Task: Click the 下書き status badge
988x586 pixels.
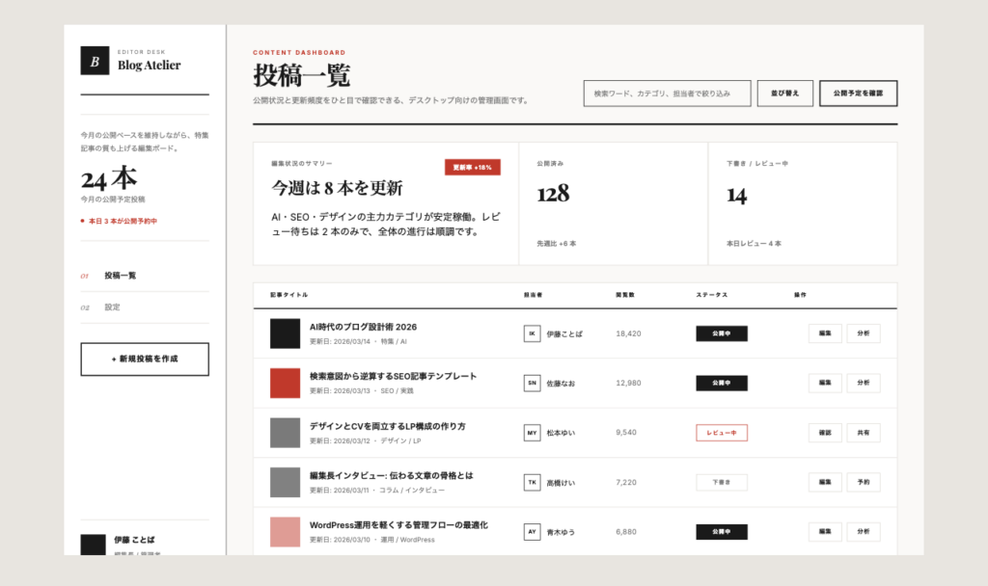Action: (x=721, y=482)
